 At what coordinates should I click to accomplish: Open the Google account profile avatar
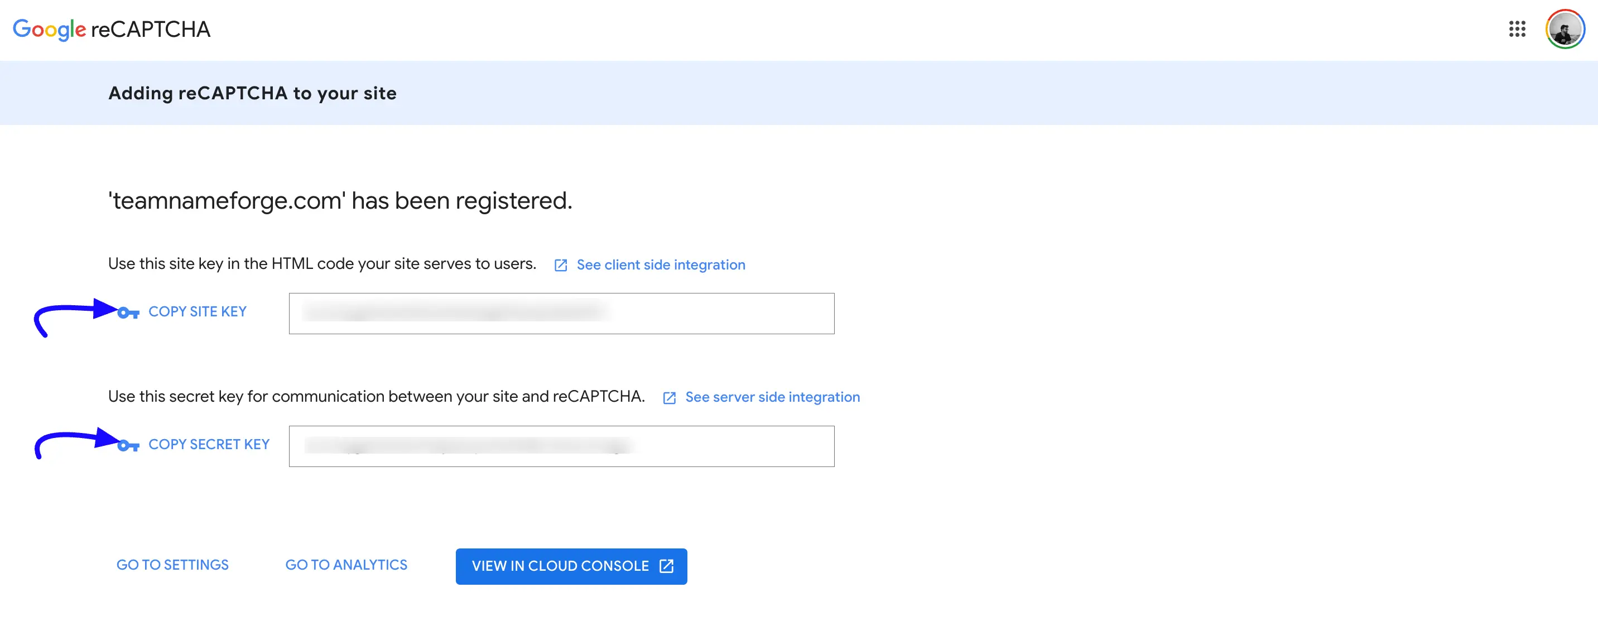[x=1565, y=29]
